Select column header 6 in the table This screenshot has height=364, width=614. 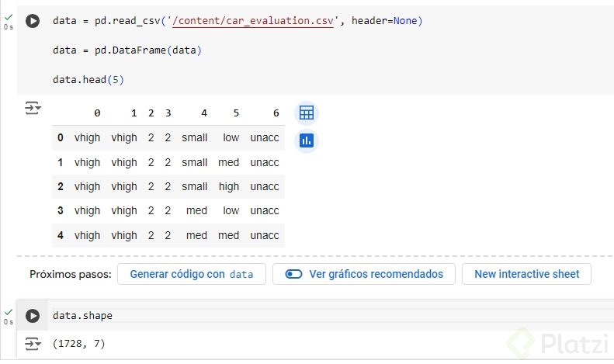coord(276,113)
